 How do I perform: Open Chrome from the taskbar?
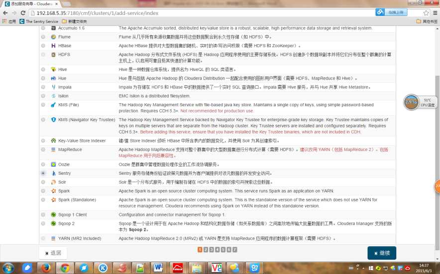tap(65, 268)
